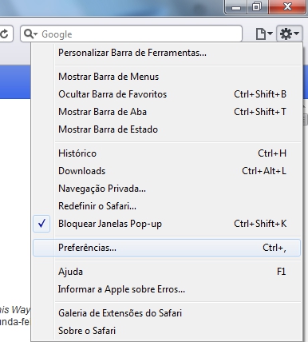Open Downloads menu entry
Screen dimensions: 308x342
coord(167,171)
